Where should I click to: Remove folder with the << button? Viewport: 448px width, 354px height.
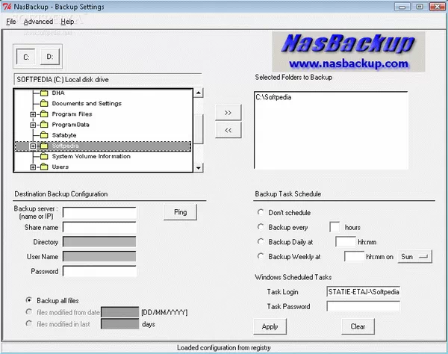(228, 130)
